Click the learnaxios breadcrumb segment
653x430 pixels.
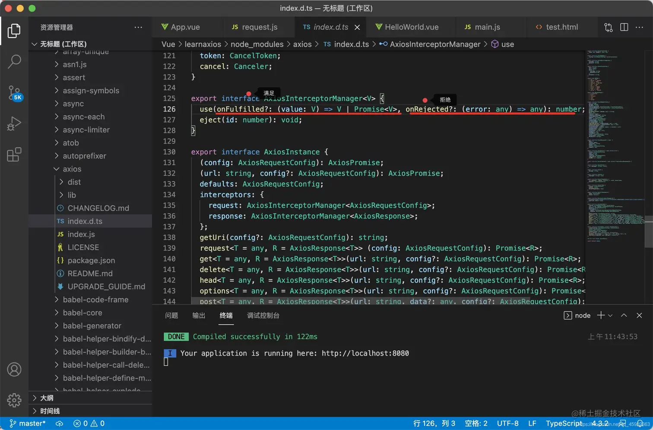click(203, 45)
